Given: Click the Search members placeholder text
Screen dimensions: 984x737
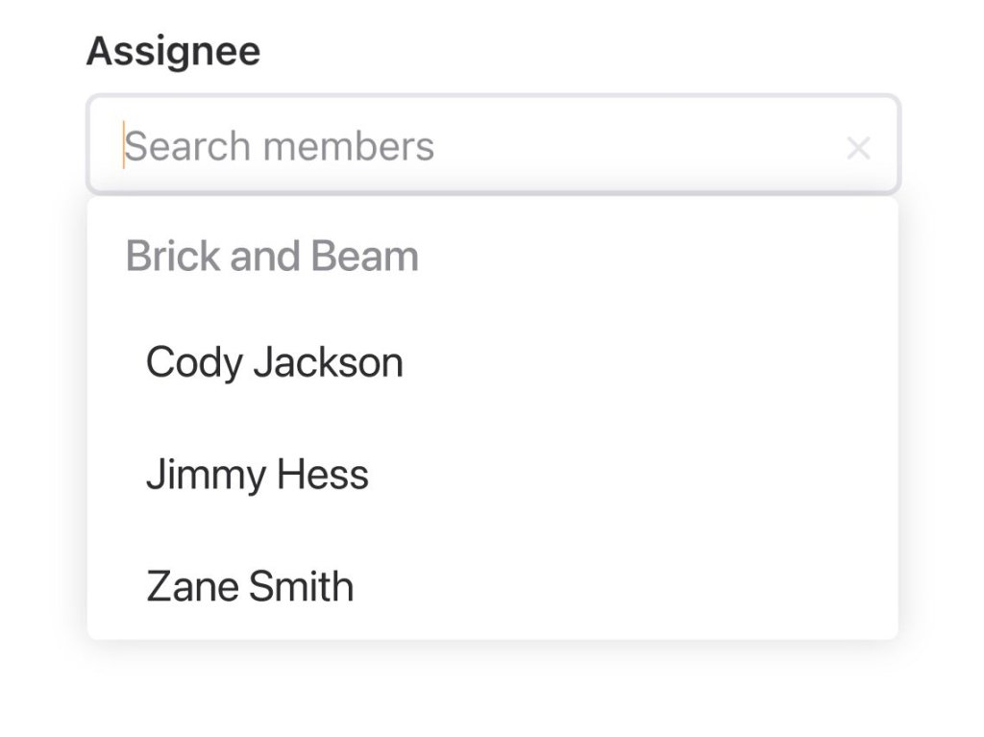Looking at the screenshot, I should [280, 146].
